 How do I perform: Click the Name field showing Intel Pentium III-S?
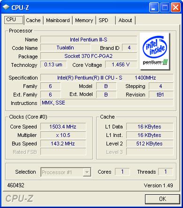(x=89, y=40)
